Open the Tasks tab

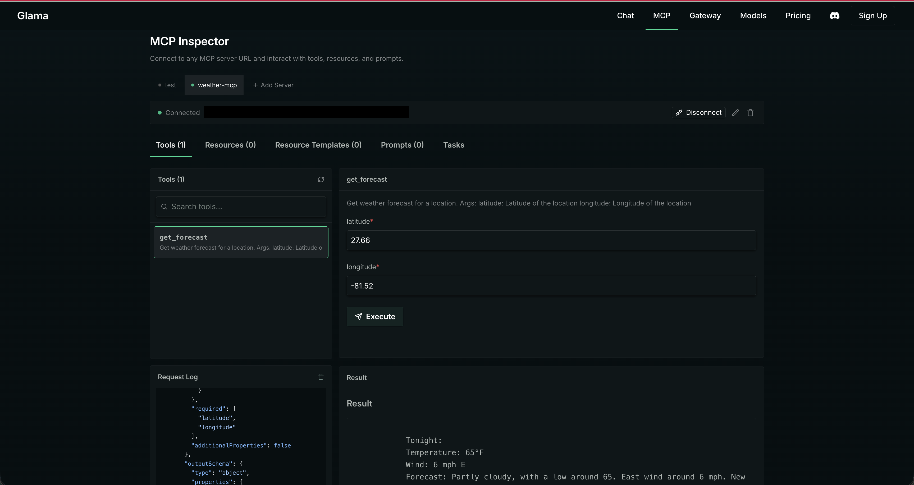point(454,145)
